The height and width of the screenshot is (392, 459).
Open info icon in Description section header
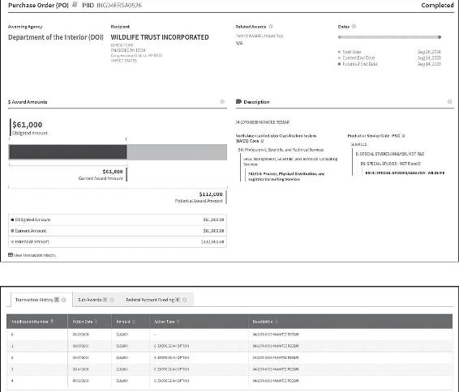tap(449, 102)
